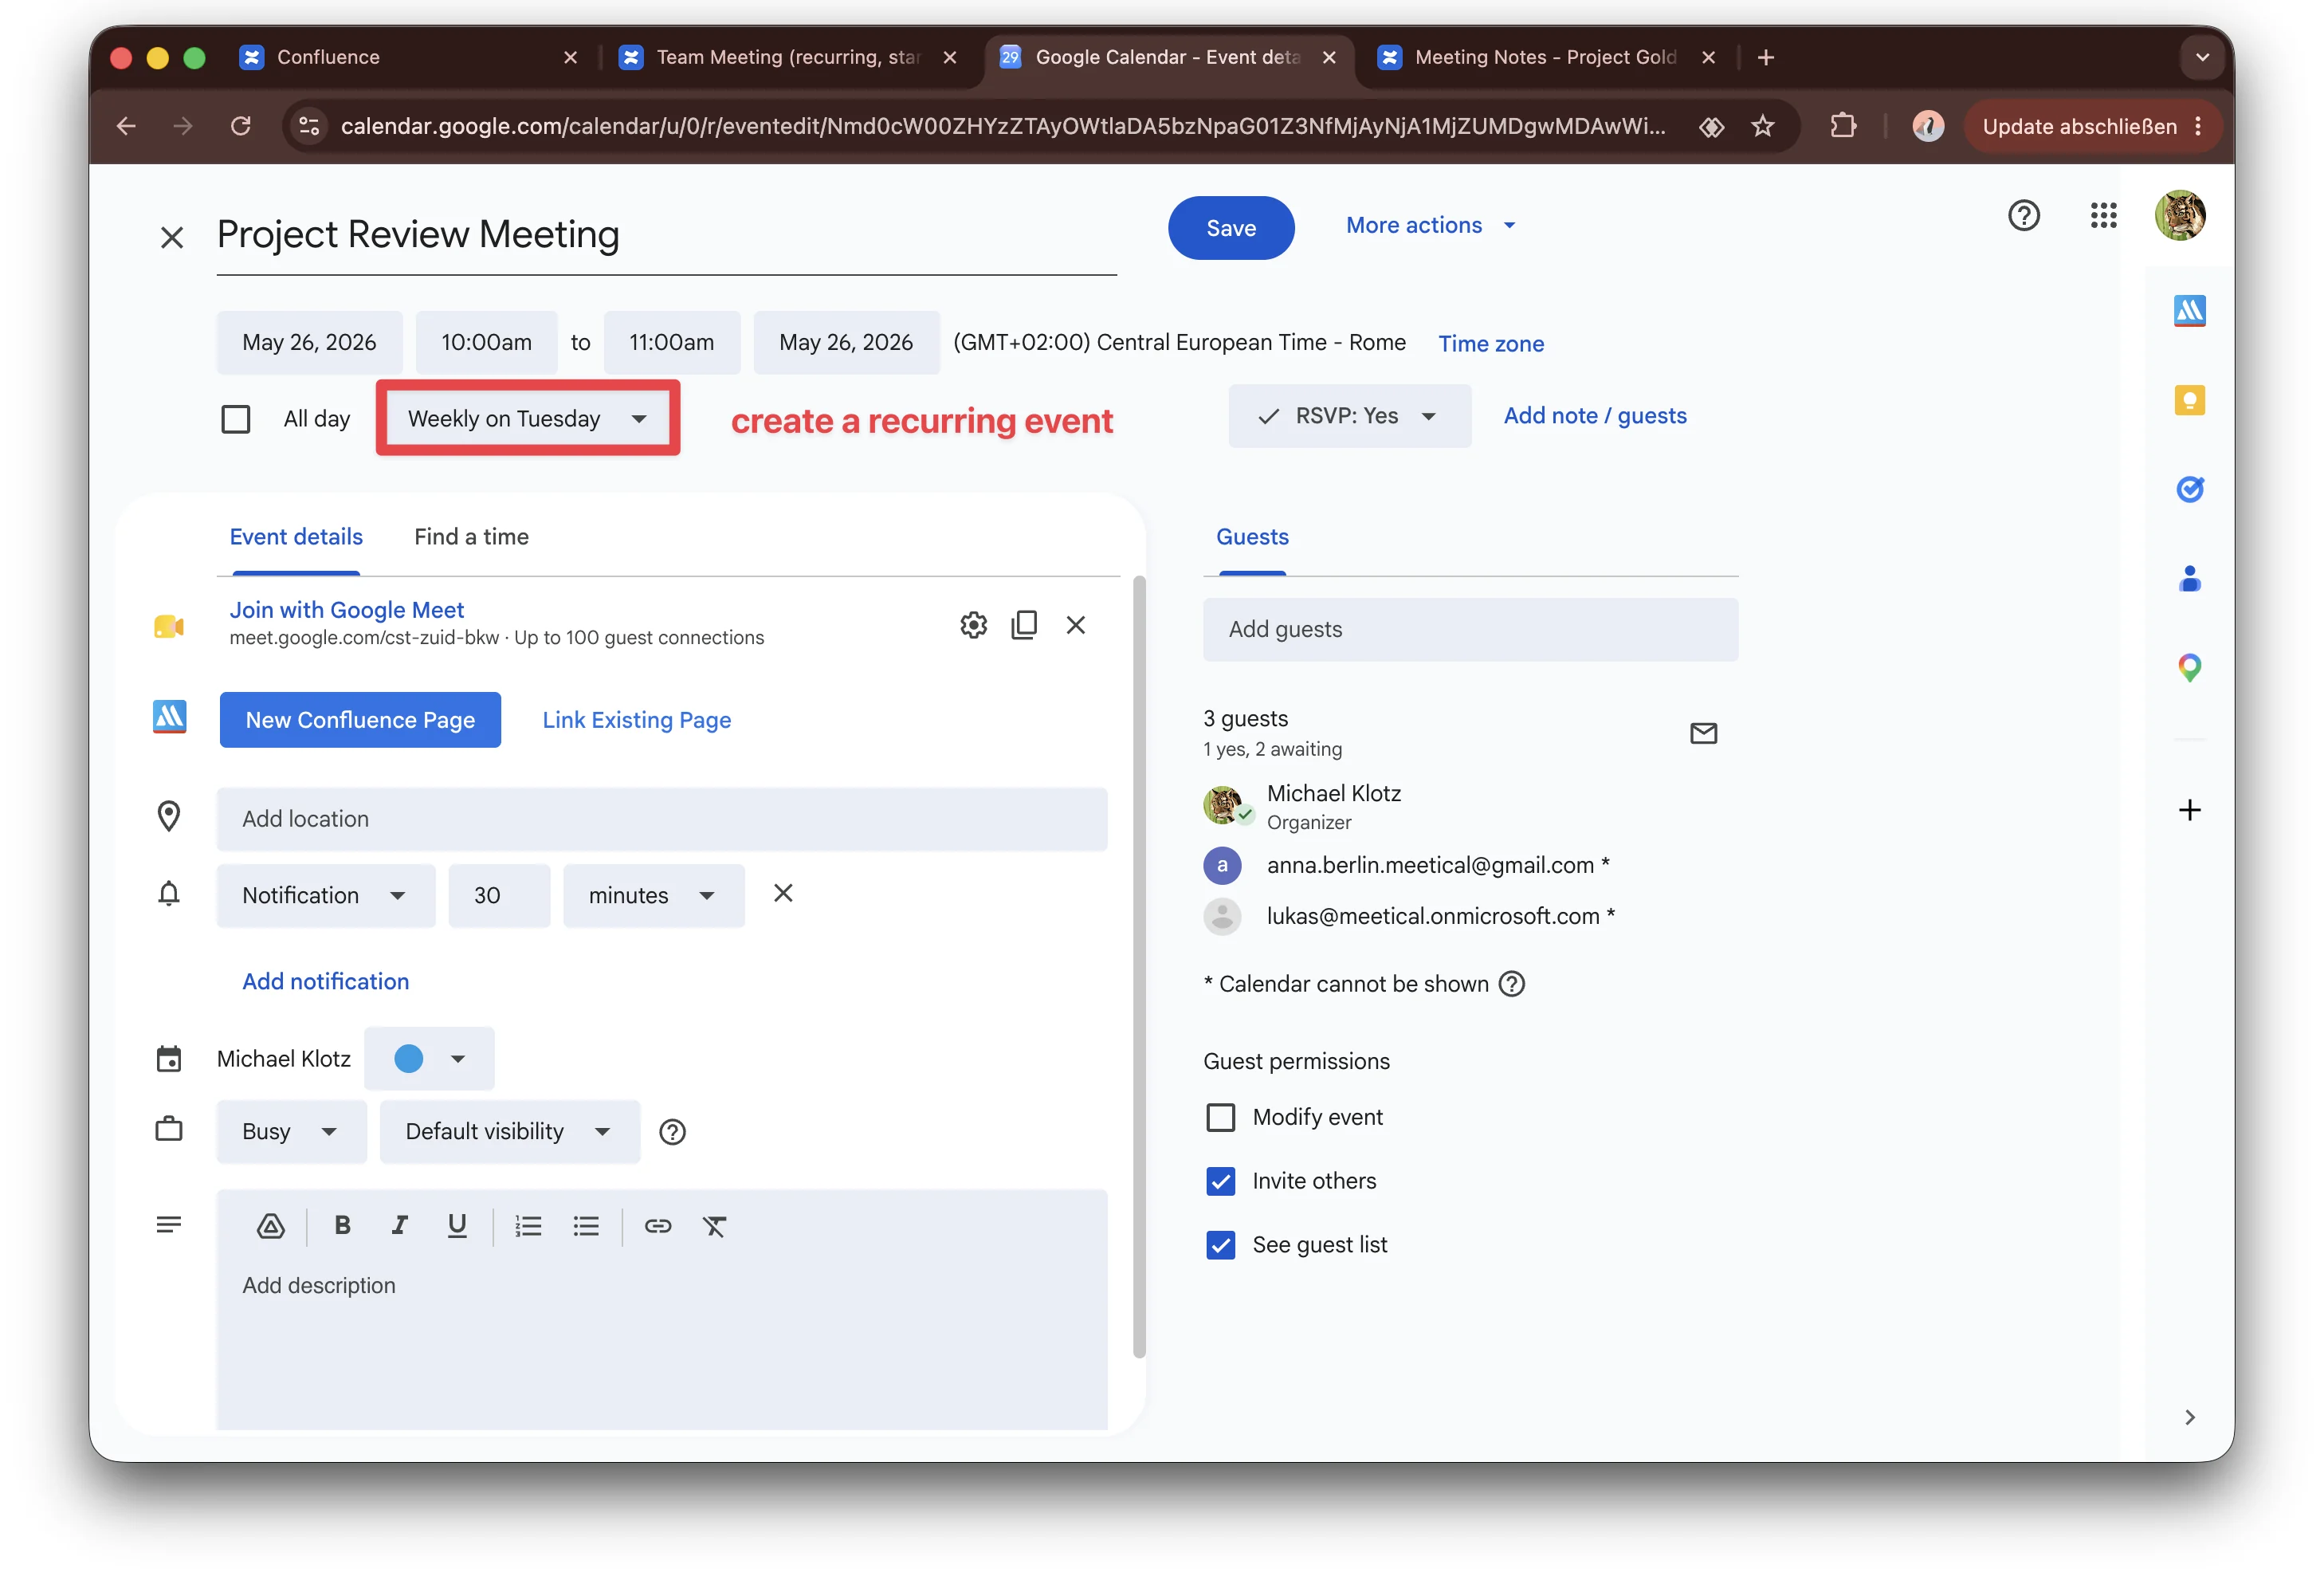The image size is (2324, 1580).
Task: Open browser extensions puzzle icon
Action: pyautogui.click(x=1843, y=126)
